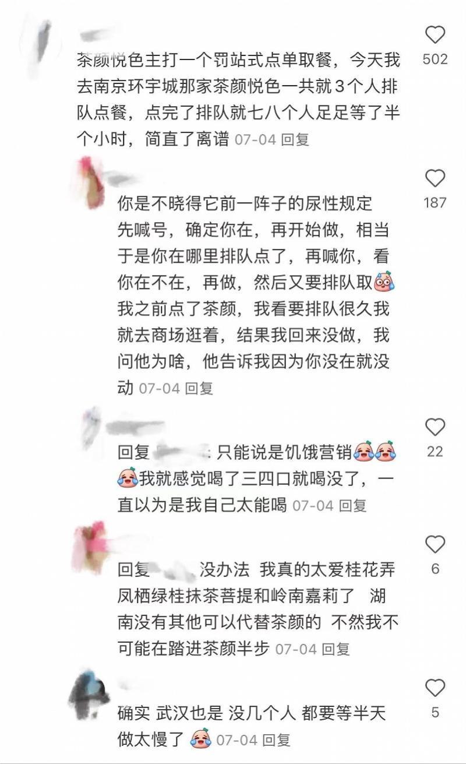Tap the heart above the 6 like count
Viewport: 466px width, 764px height.
click(435, 544)
